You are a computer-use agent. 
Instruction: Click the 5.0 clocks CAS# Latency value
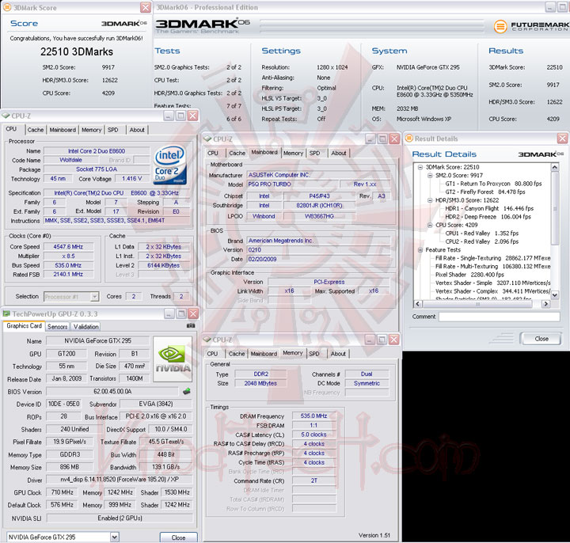313,435
